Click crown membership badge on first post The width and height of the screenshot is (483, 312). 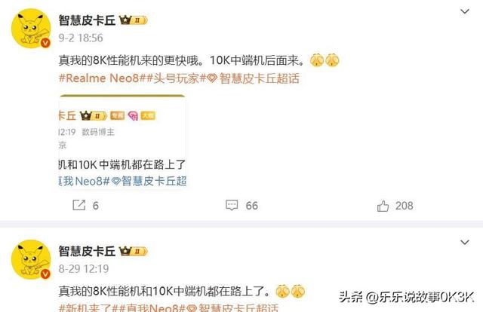[133, 20]
